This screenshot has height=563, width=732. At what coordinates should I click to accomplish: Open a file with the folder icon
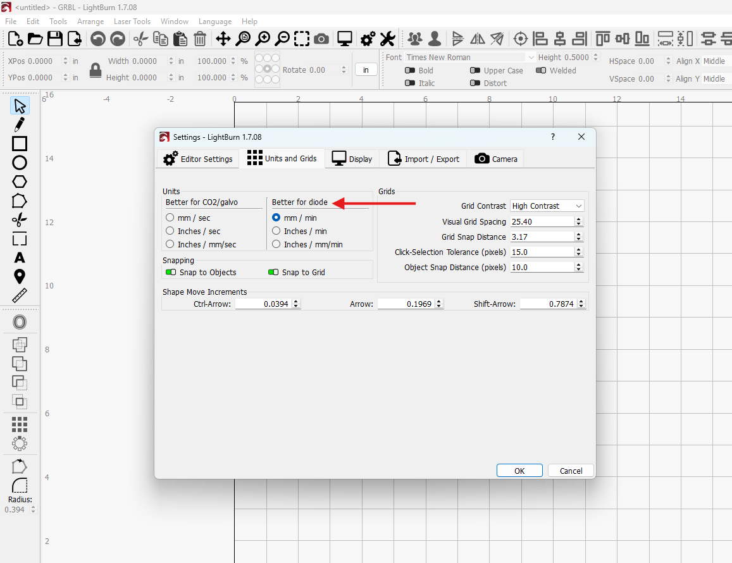pyautogui.click(x=35, y=39)
